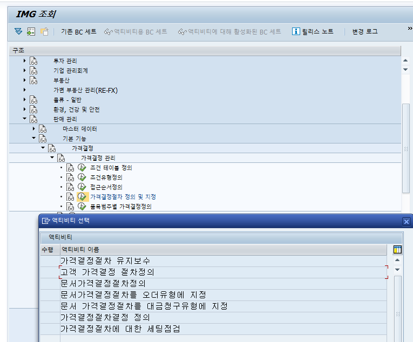The image size is (413, 342).
Task: Expand 가변 부동산 관리(RE-FX) node
Action: [24, 90]
